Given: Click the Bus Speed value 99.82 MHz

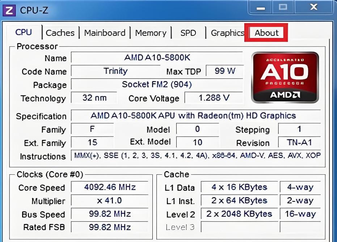Looking at the screenshot, I should click(110, 214).
